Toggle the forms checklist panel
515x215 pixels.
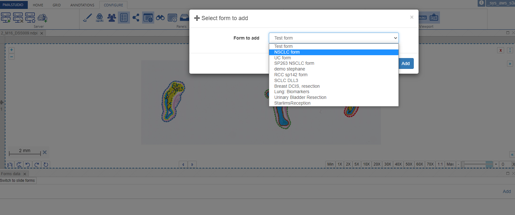[x=124, y=18]
